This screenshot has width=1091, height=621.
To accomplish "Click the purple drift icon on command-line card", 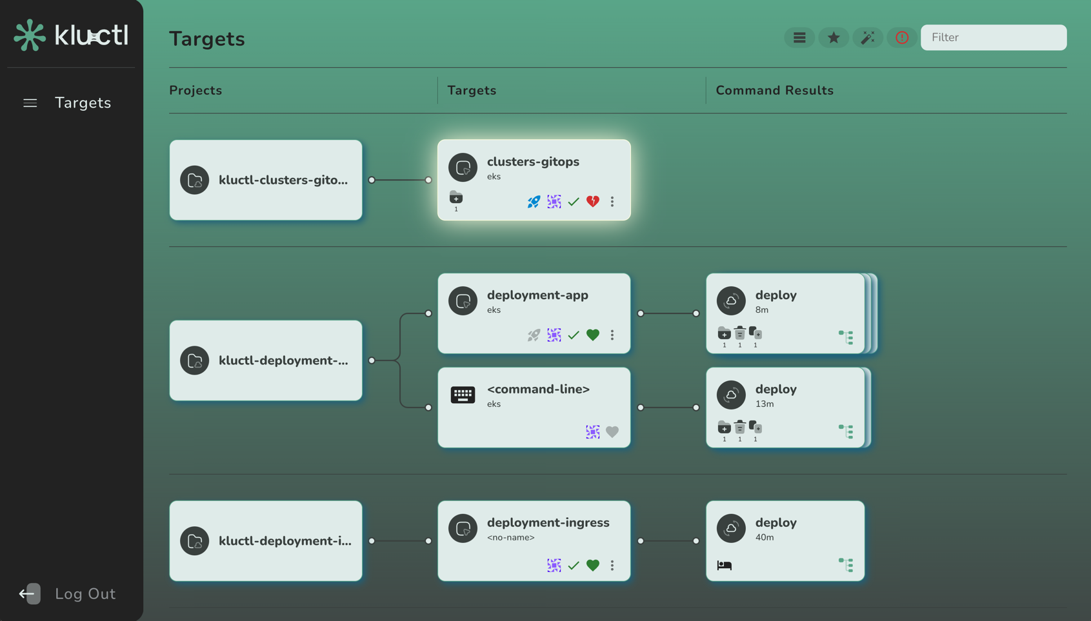I will pyautogui.click(x=592, y=431).
